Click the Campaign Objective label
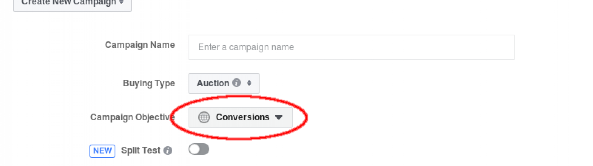593x166 pixels. click(132, 117)
